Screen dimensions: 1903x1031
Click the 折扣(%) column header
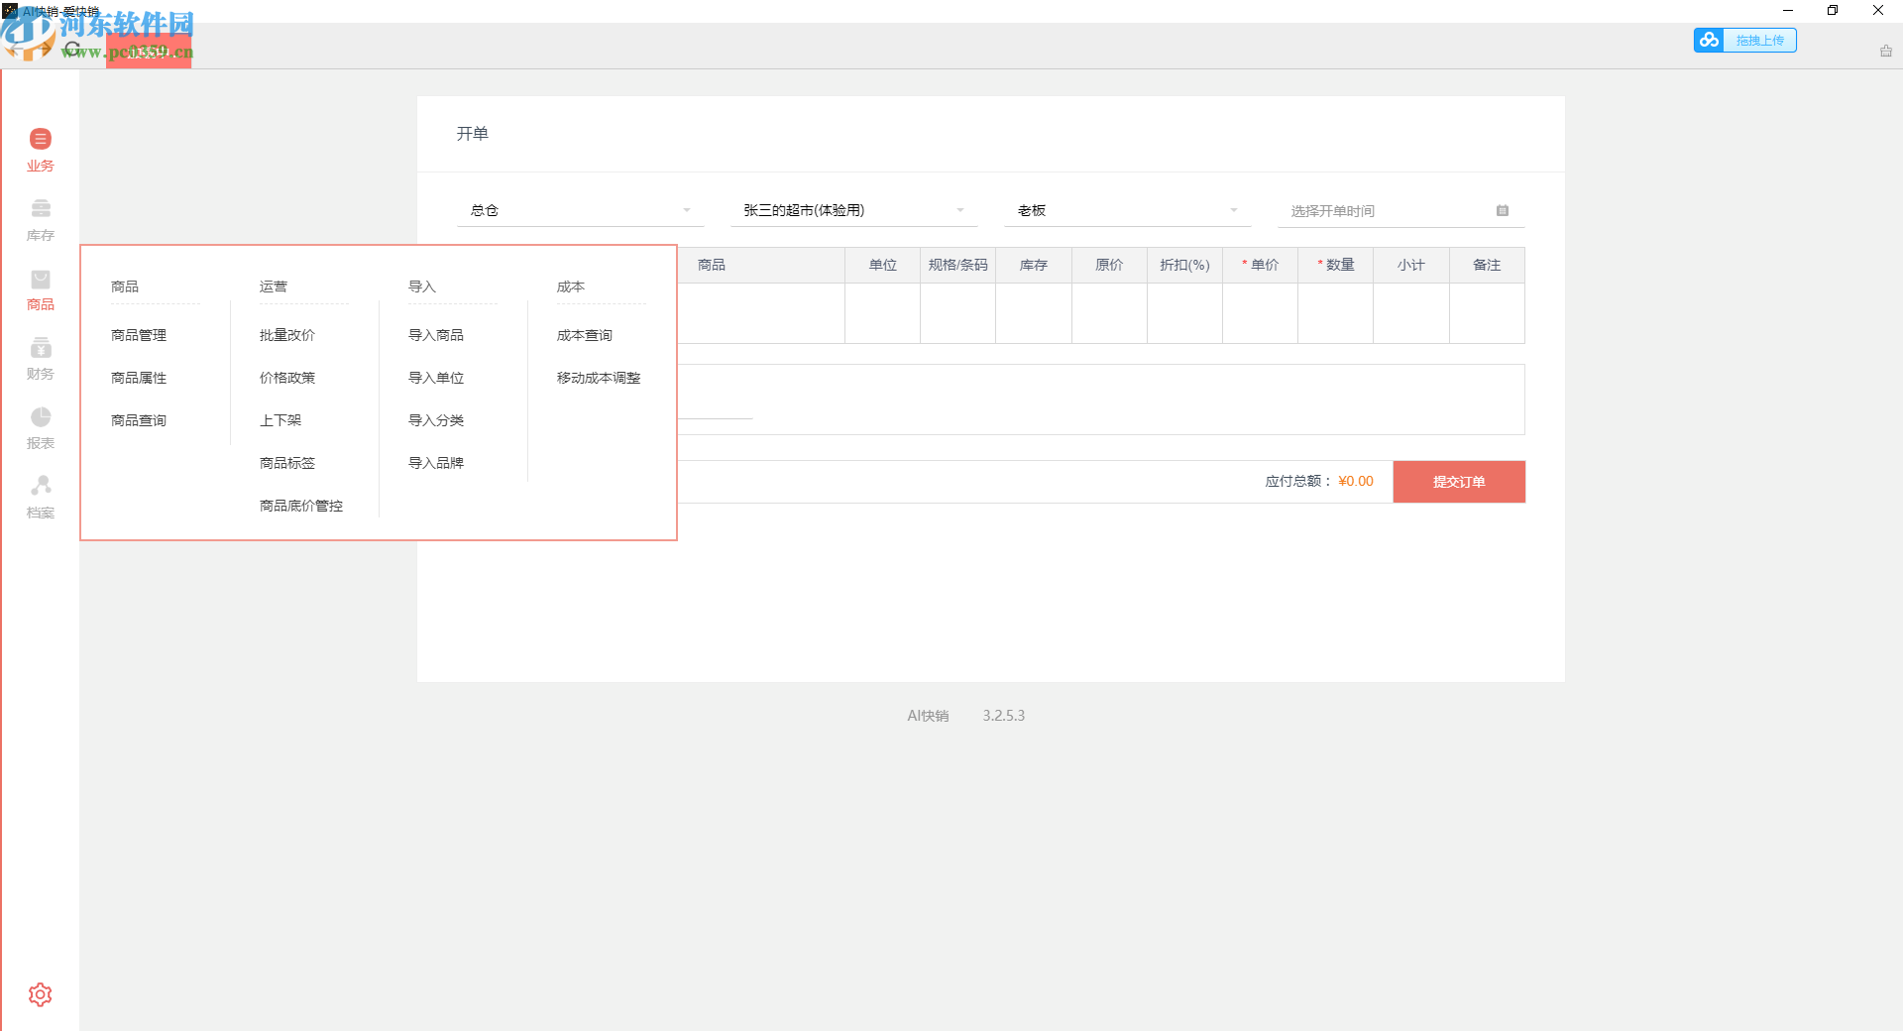[1184, 265]
